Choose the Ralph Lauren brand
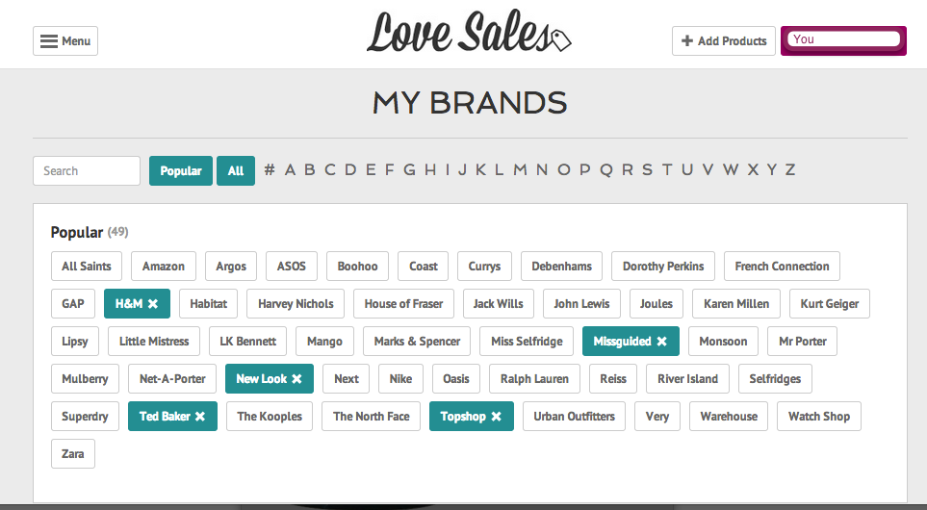Viewport: 927px width, 510px height. pyautogui.click(x=534, y=379)
